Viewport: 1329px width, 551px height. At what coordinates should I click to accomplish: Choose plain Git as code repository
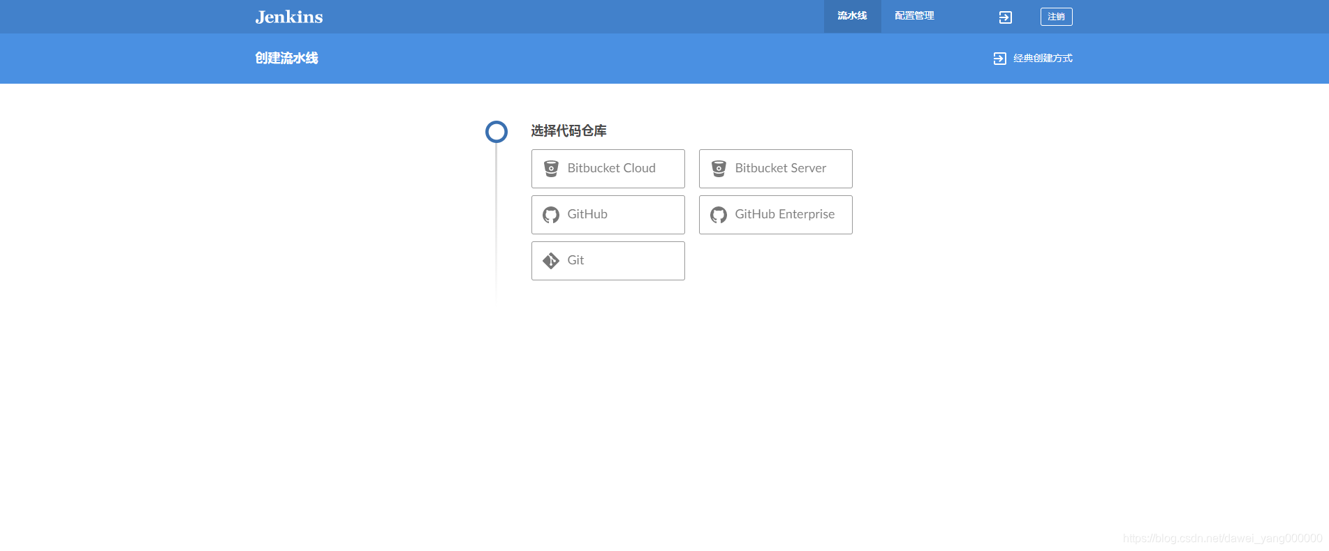608,261
